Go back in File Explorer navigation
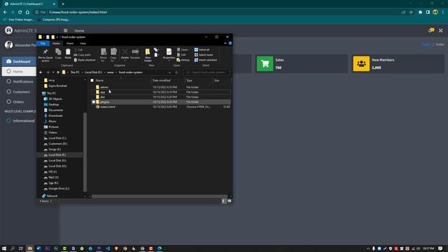This screenshot has height=252, width=448. pos(41,73)
